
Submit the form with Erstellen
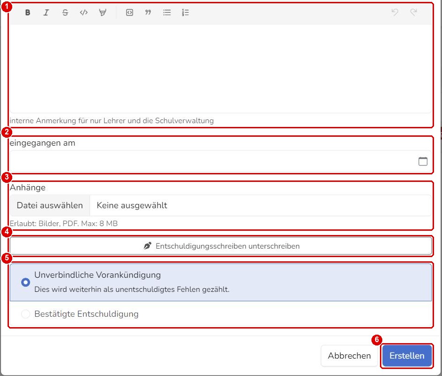coord(407,356)
